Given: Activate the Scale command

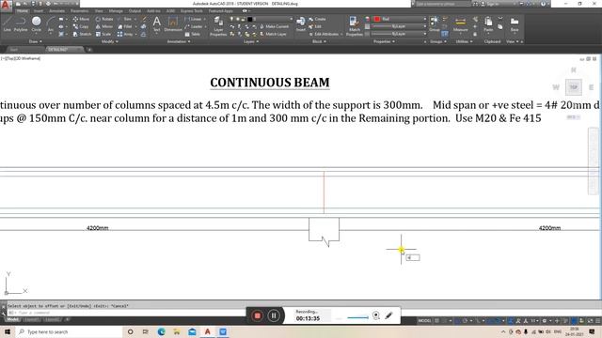Looking at the screenshot, I should pos(103,34).
